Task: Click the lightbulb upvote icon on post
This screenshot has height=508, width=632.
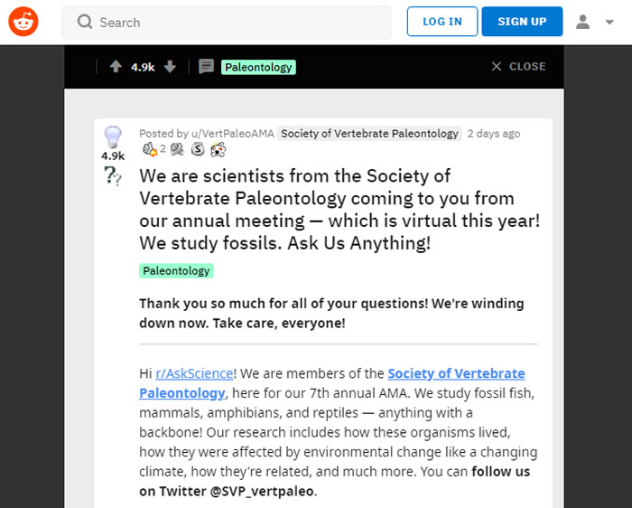Action: coord(113,136)
